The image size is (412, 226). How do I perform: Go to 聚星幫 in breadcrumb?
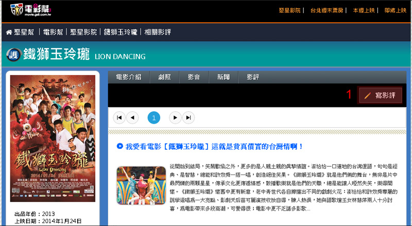[x=24, y=32]
